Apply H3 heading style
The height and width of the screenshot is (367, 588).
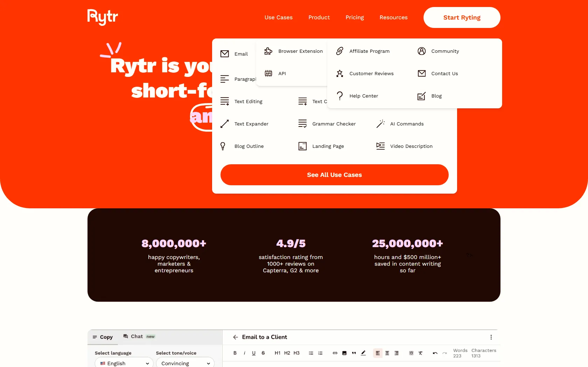296,353
